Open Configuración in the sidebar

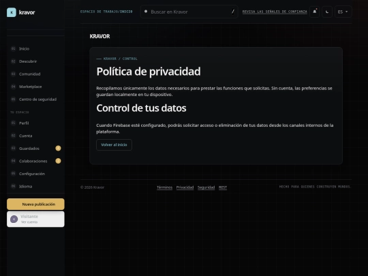click(35, 174)
